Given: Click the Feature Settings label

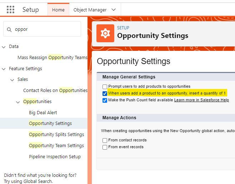Looking at the screenshot, I should pyautogui.click(x=25, y=69).
